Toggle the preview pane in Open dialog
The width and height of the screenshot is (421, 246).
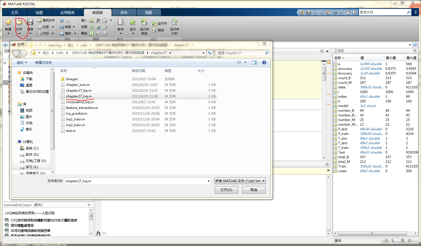tap(254, 62)
